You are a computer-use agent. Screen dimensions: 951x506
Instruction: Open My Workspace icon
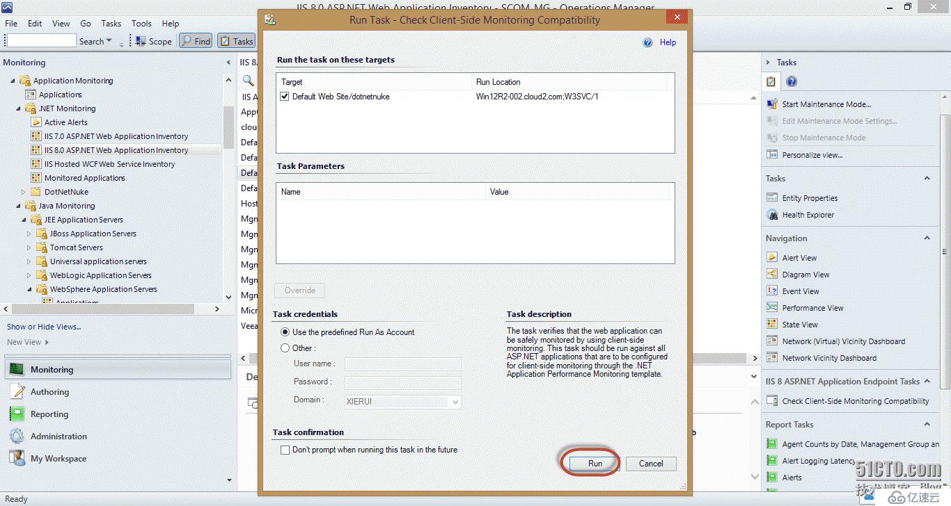[17, 459]
